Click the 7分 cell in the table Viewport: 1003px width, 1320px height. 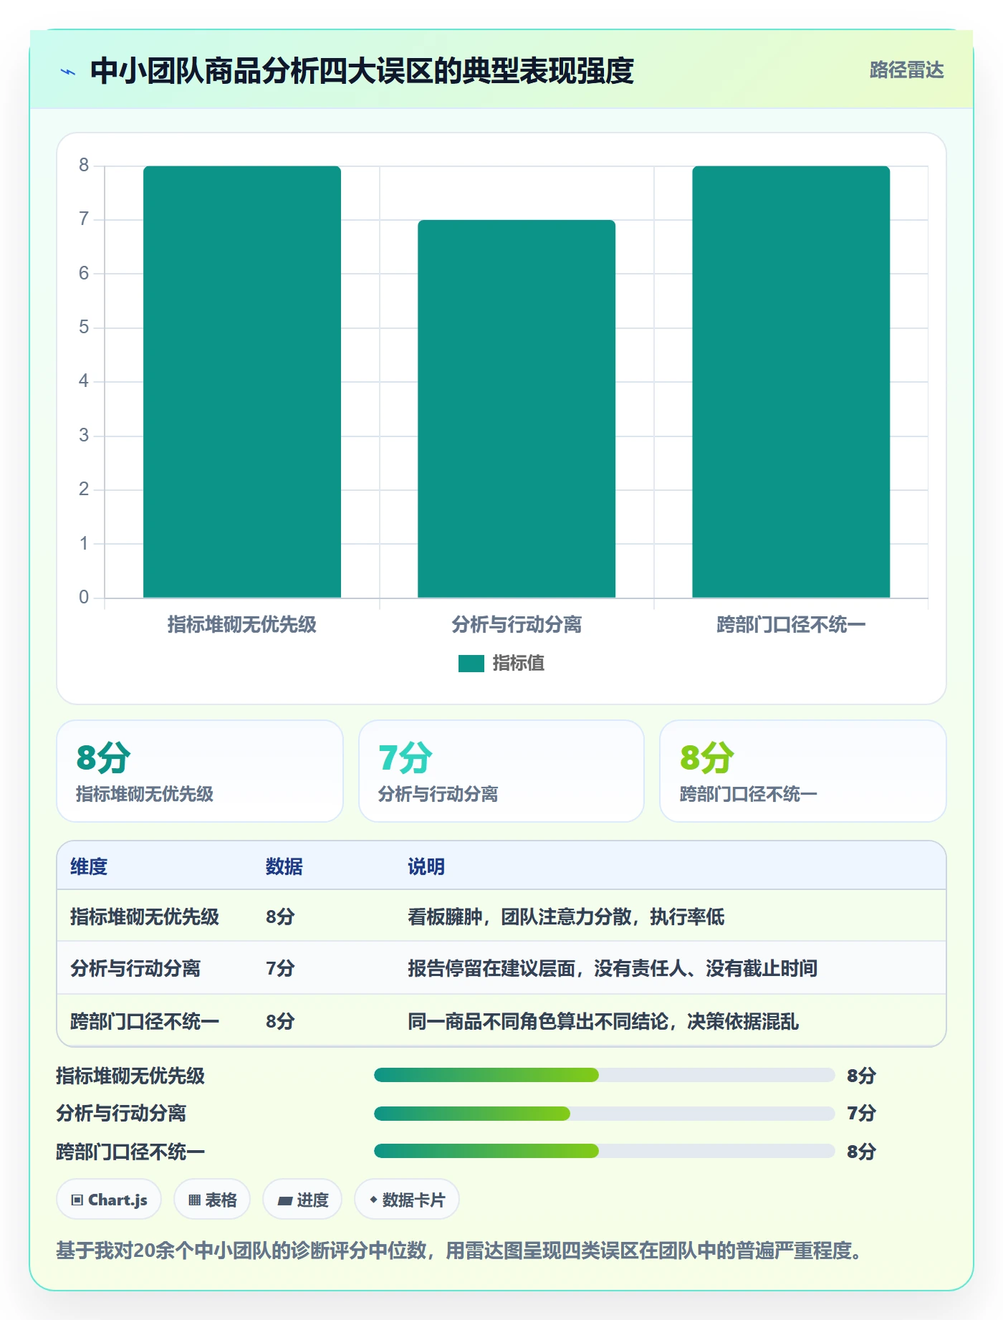(280, 968)
